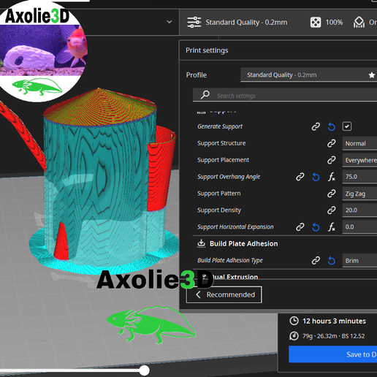Click the infill 100% icon

[x=316, y=23]
